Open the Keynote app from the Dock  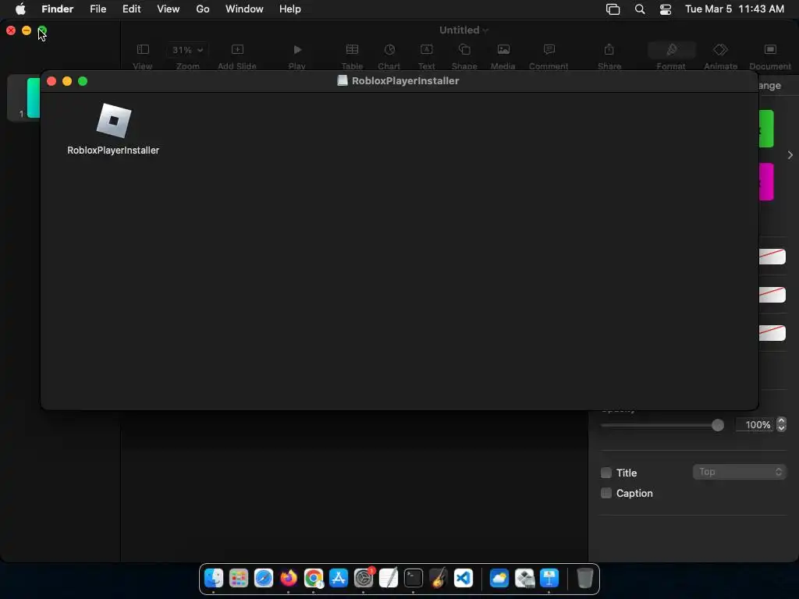tap(549, 578)
